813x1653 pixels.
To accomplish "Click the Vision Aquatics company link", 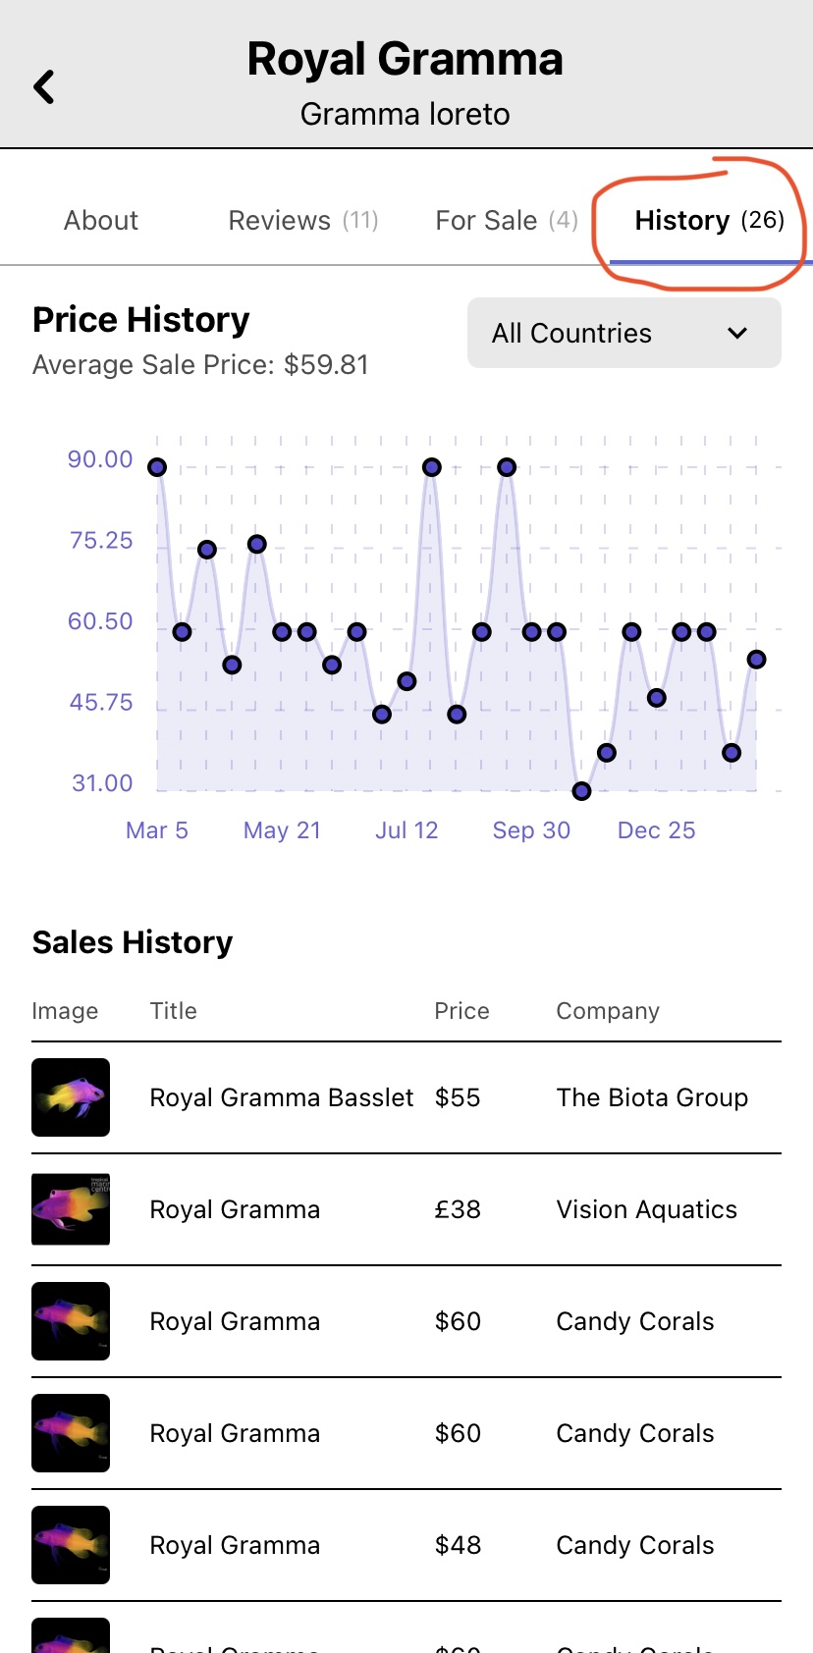I will (x=646, y=1209).
